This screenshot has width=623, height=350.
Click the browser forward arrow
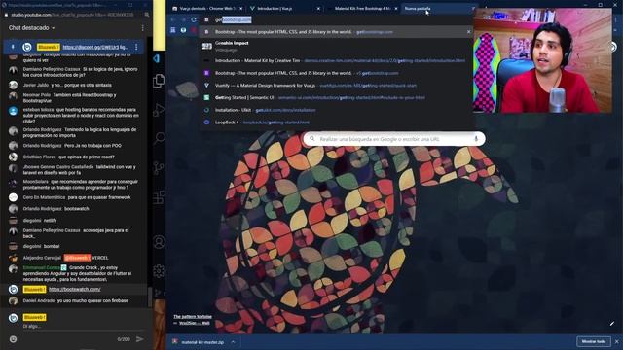[x=183, y=19]
